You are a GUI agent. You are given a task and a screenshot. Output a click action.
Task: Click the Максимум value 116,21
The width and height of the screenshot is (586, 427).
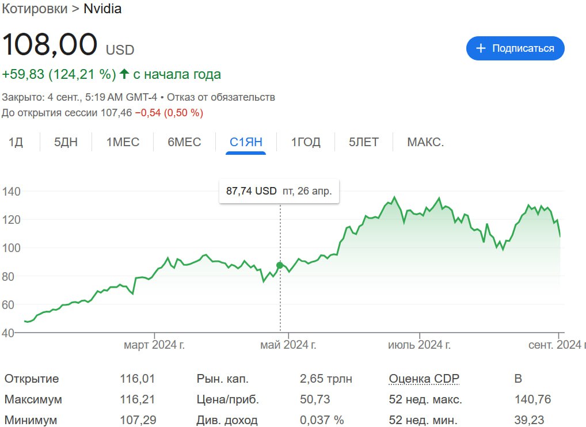click(137, 399)
